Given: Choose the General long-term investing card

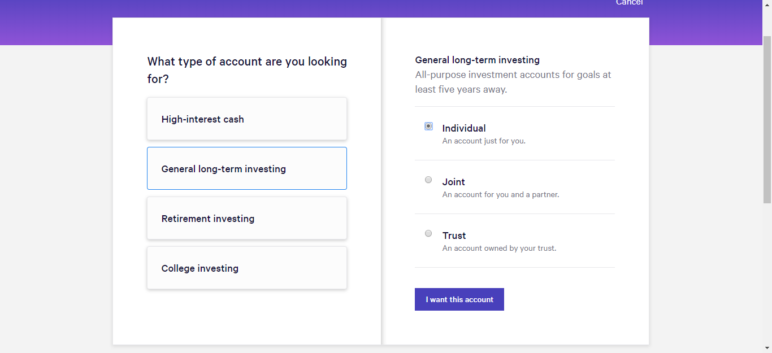Looking at the screenshot, I should (x=247, y=169).
